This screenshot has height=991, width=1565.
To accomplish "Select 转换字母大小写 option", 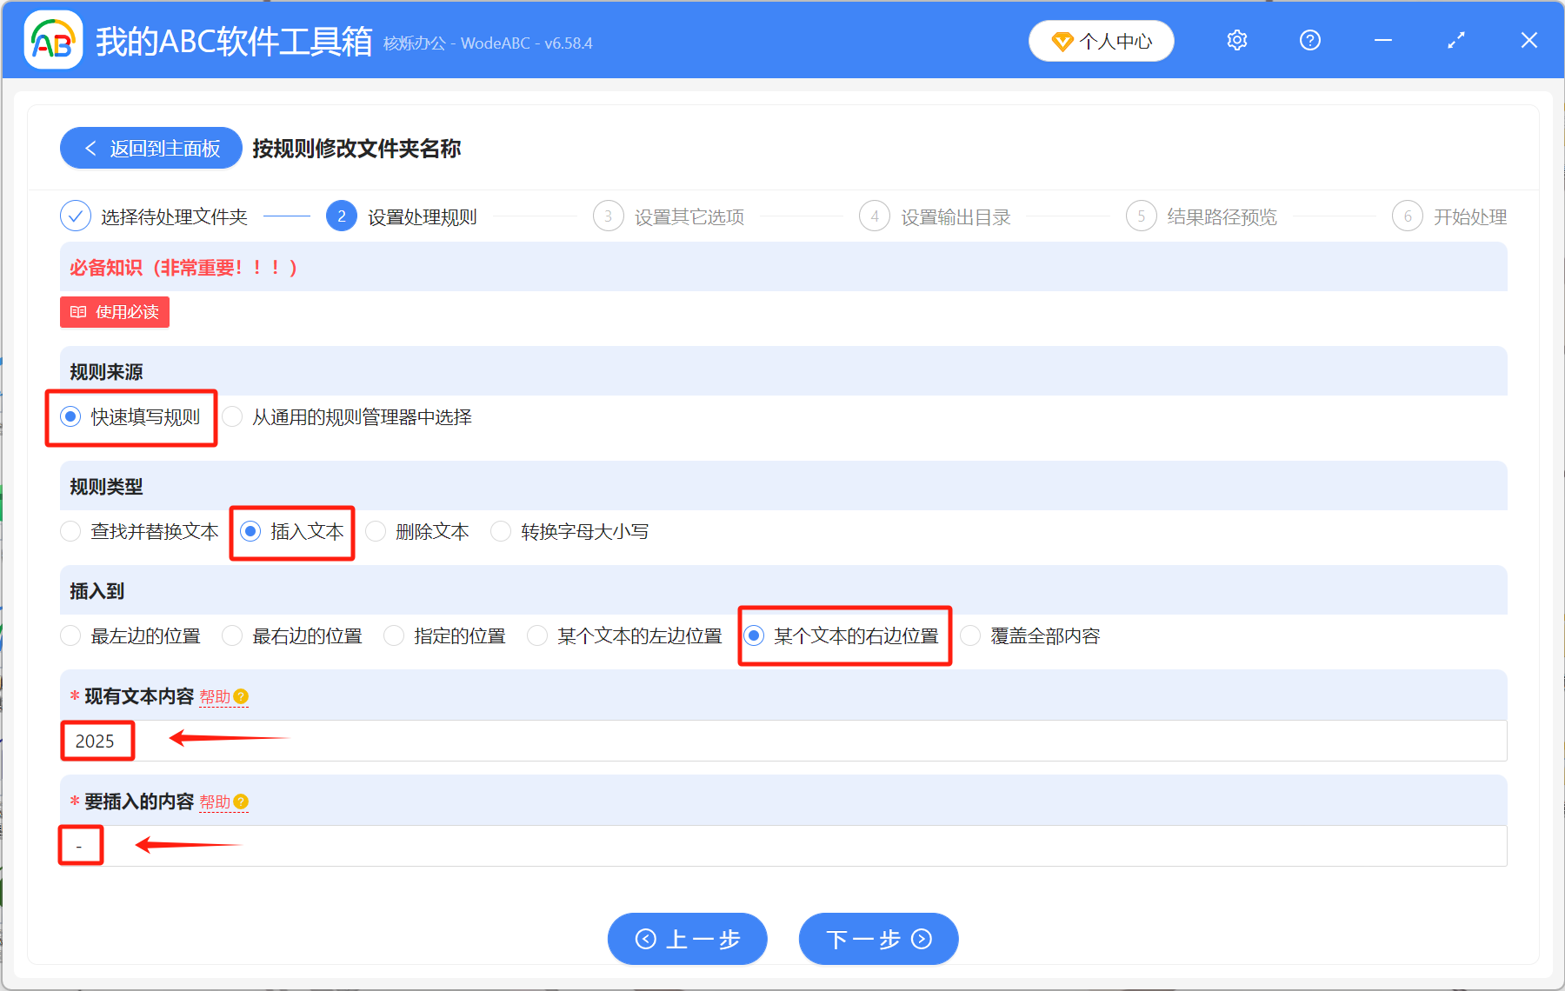I will click(501, 531).
